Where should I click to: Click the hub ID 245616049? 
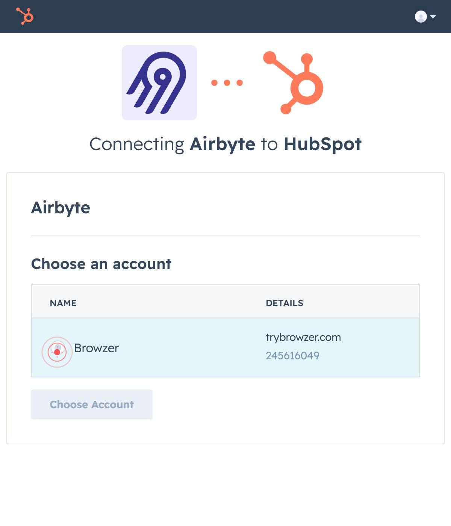(x=292, y=356)
